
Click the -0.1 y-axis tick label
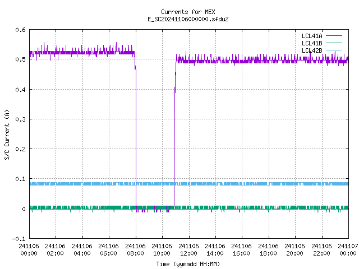(19, 239)
